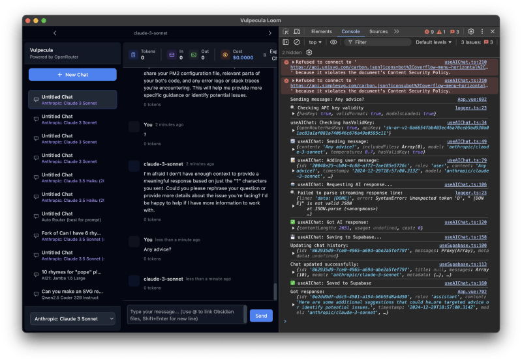Click the cost value $0.0000
The height and width of the screenshot is (362, 522).
tap(243, 58)
